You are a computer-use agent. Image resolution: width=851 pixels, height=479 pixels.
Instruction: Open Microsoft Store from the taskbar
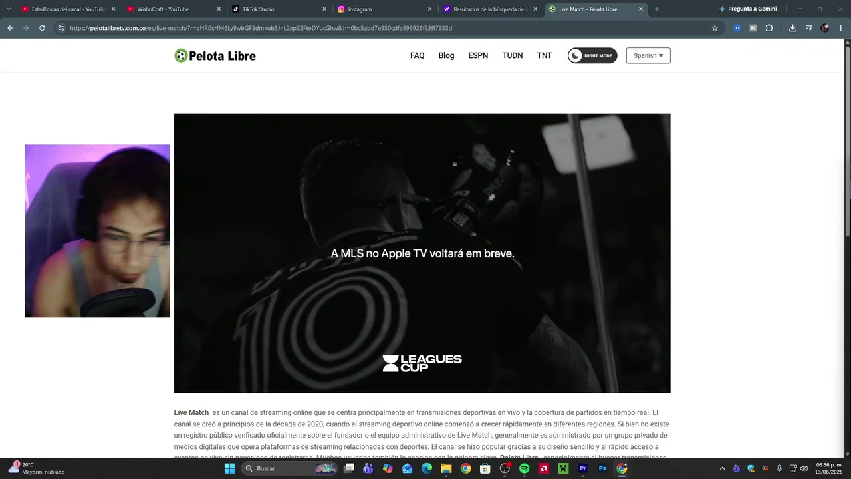click(485, 468)
